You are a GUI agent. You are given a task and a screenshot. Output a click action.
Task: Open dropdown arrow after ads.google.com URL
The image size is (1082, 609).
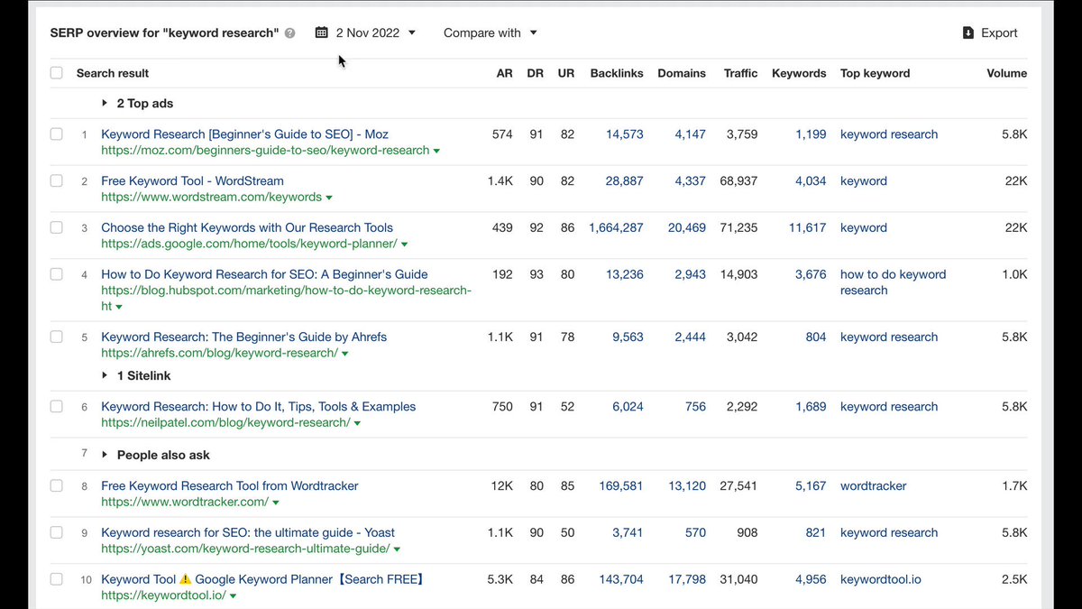click(x=405, y=245)
